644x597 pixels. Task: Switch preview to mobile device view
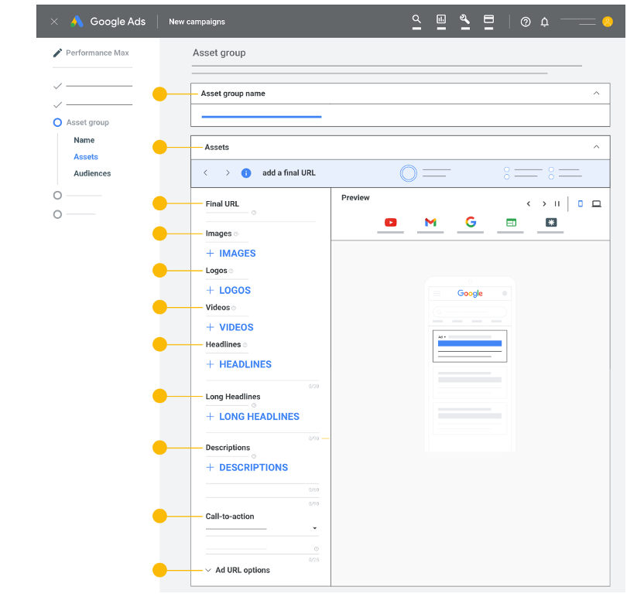coord(581,204)
